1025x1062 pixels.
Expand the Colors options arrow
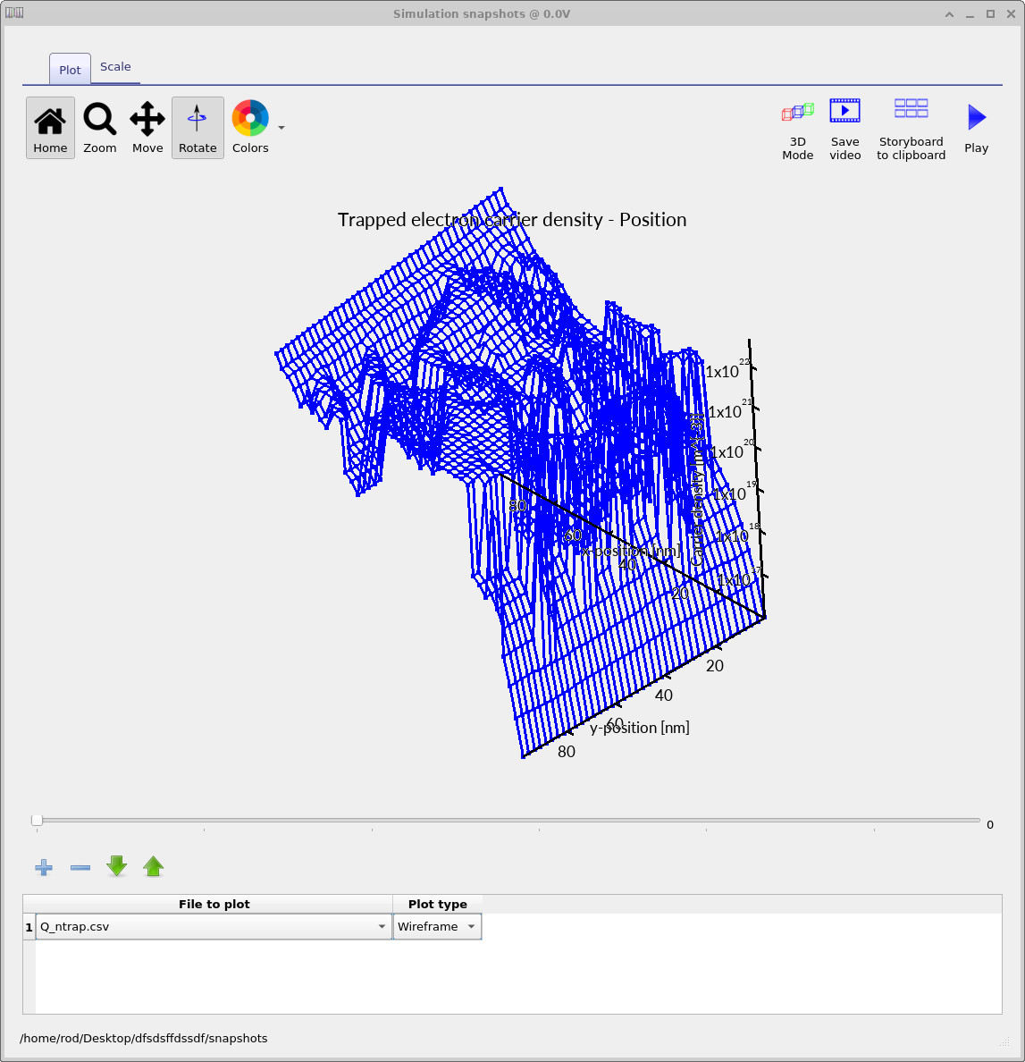(x=281, y=128)
